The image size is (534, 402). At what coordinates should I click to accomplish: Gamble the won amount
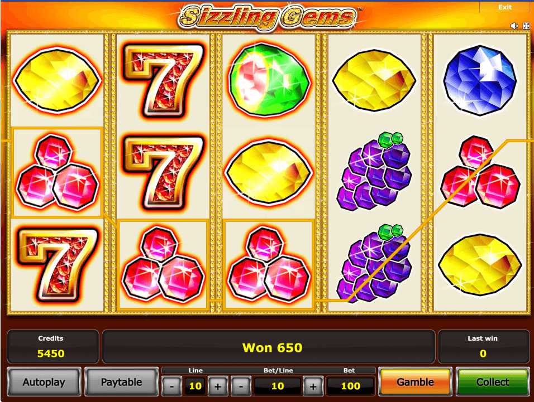[415, 382]
